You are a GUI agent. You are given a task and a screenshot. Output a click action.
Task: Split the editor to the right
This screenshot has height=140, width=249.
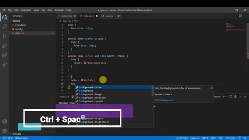(x=240, y=16)
